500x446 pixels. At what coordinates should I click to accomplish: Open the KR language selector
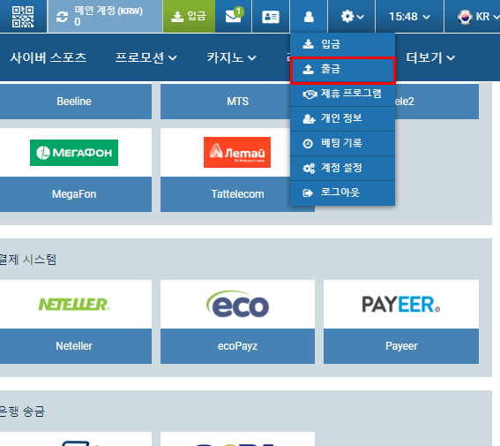477,16
